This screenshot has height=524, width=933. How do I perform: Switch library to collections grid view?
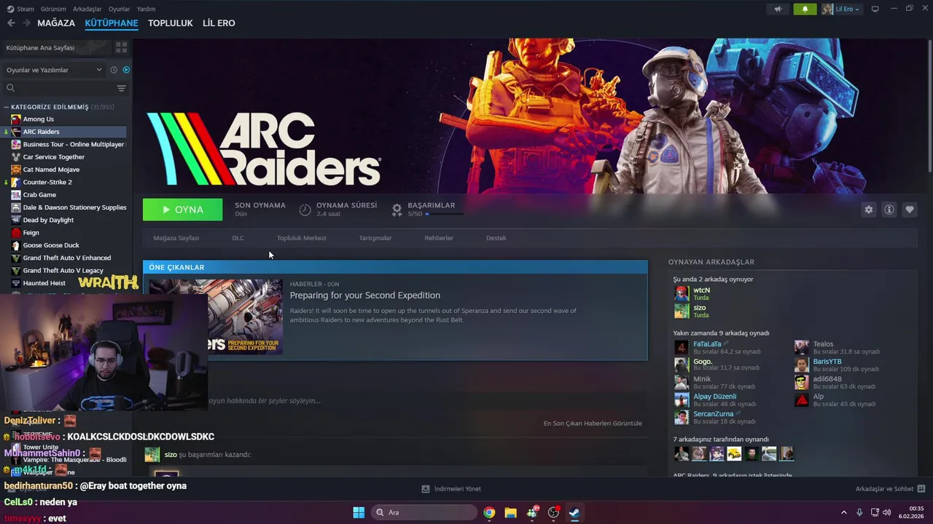point(121,47)
